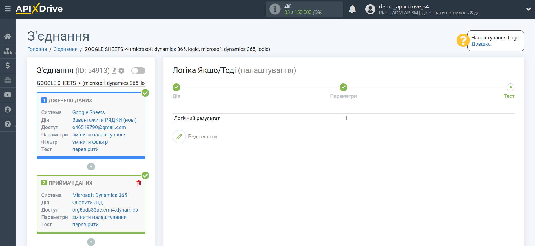Open the actions info icon
Screen dimensions: 535x246
[x=275, y=9]
